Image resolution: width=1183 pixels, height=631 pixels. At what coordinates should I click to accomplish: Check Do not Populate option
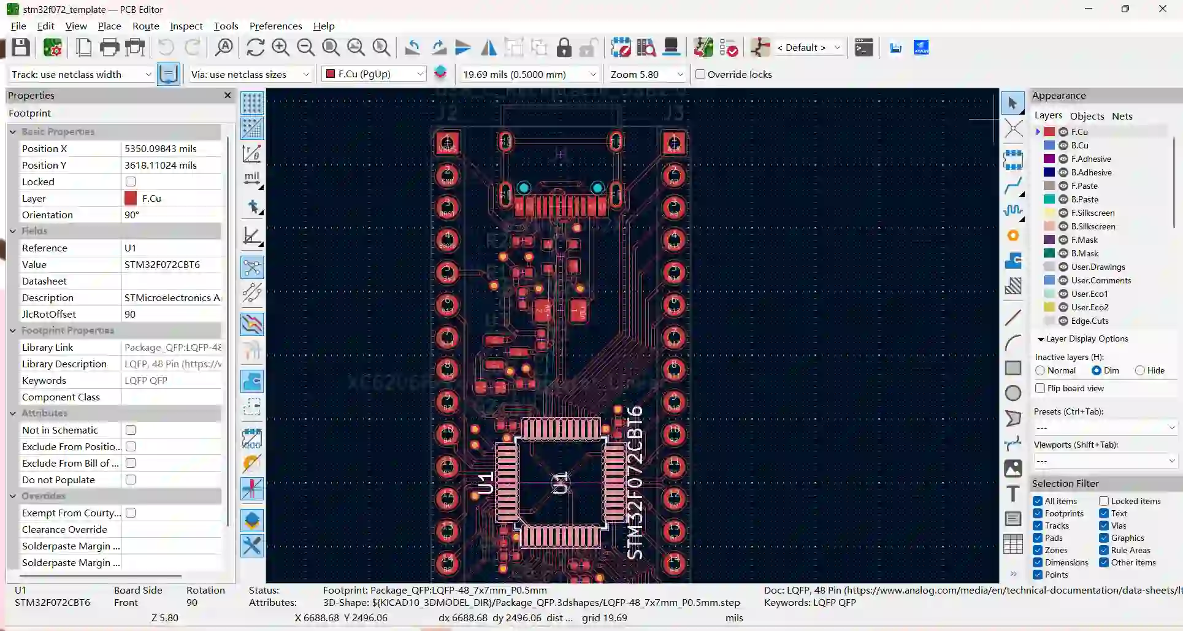[x=131, y=480]
